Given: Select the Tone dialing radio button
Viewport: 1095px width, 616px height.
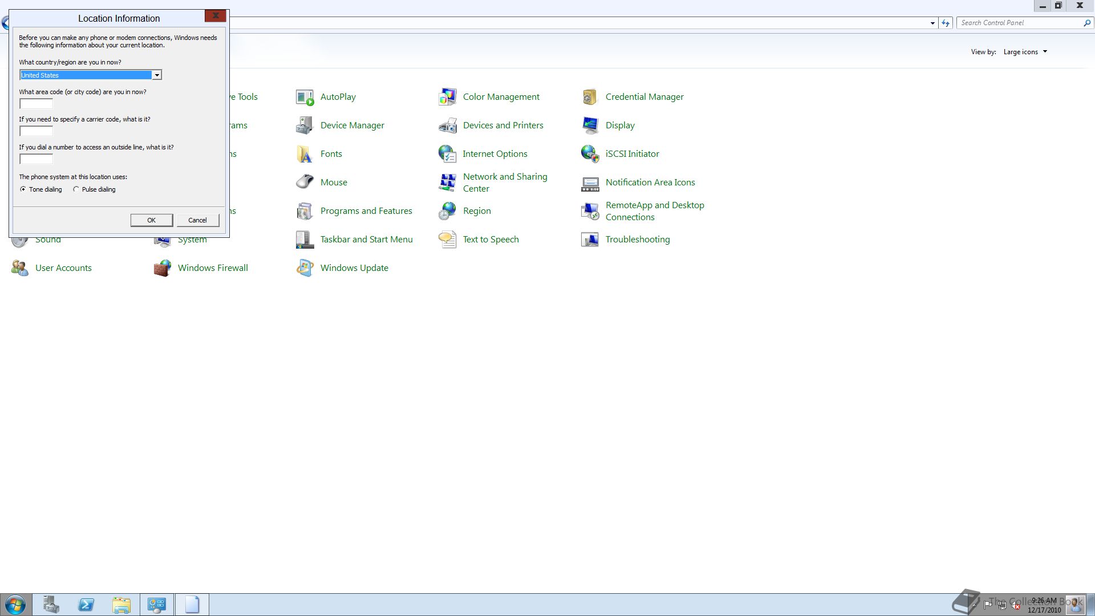Looking at the screenshot, I should [23, 189].
